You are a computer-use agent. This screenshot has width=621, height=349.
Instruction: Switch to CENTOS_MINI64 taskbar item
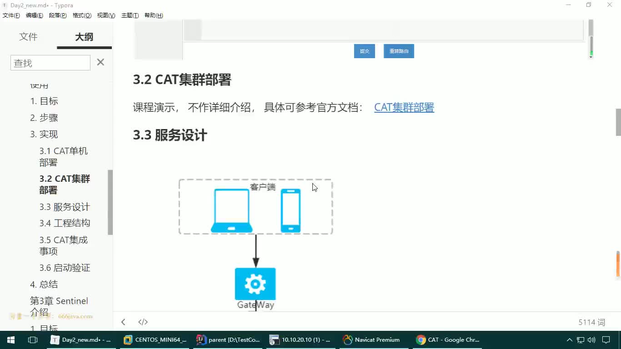pos(155,340)
